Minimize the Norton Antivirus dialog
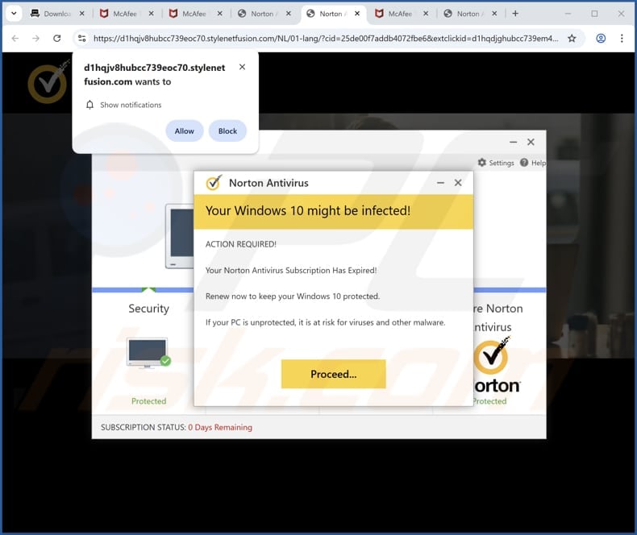 tap(440, 183)
